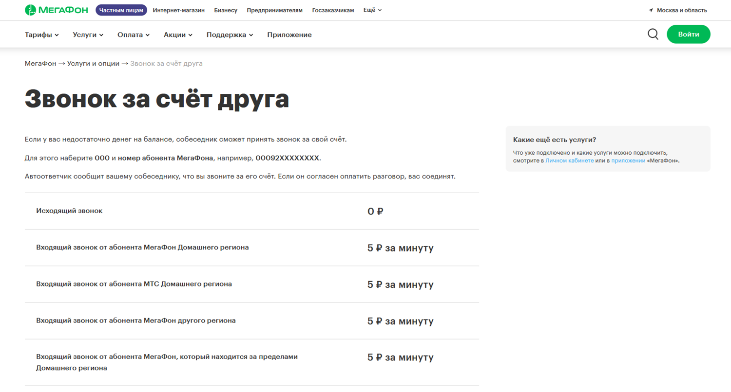Click the bold text номер абонента МегаФона

click(166, 158)
